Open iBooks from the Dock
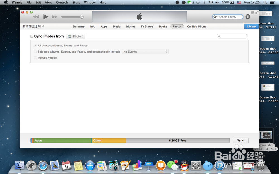 click(160, 165)
